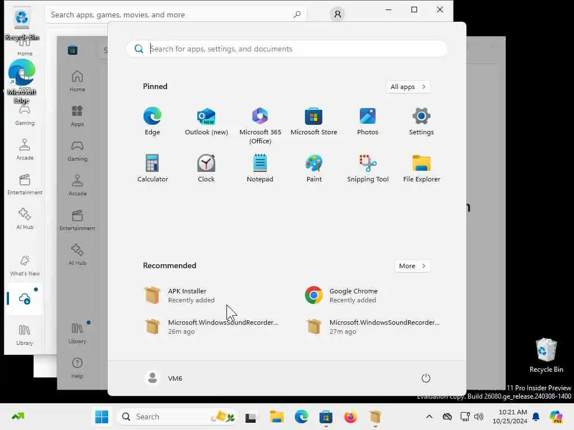Image resolution: width=574 pixels, height=430 pixels.
Task: Open Microsoft Store pinned tile
Action: pyautogui.click(x=314, y=121)
